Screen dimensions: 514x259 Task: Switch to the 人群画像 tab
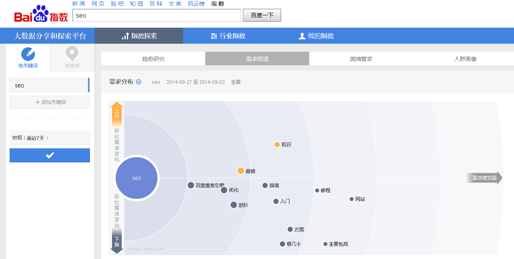465,58
